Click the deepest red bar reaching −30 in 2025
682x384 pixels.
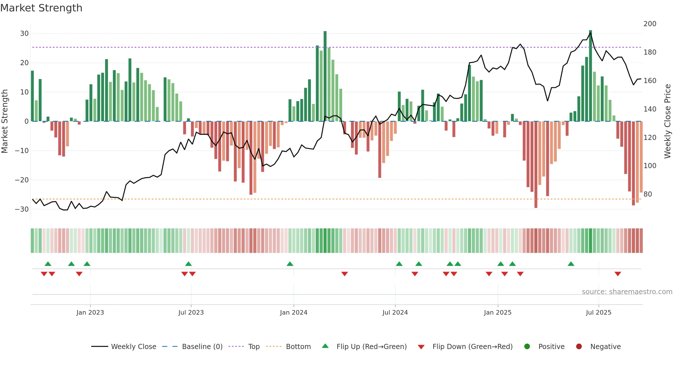pyautogui.click(x=536, y=164)
